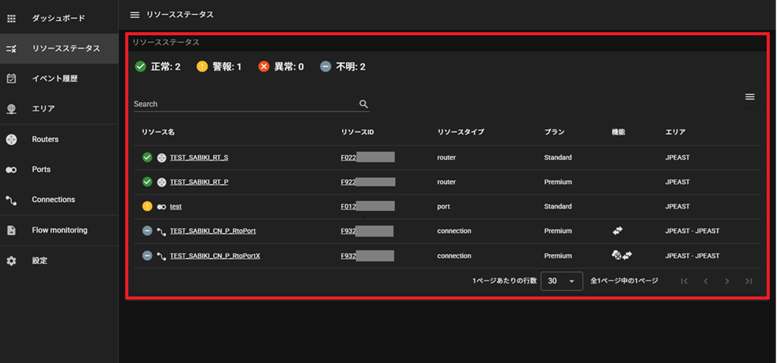Open エリア menu item
This screenshot has height=363, width=777.
pos(59,109)
